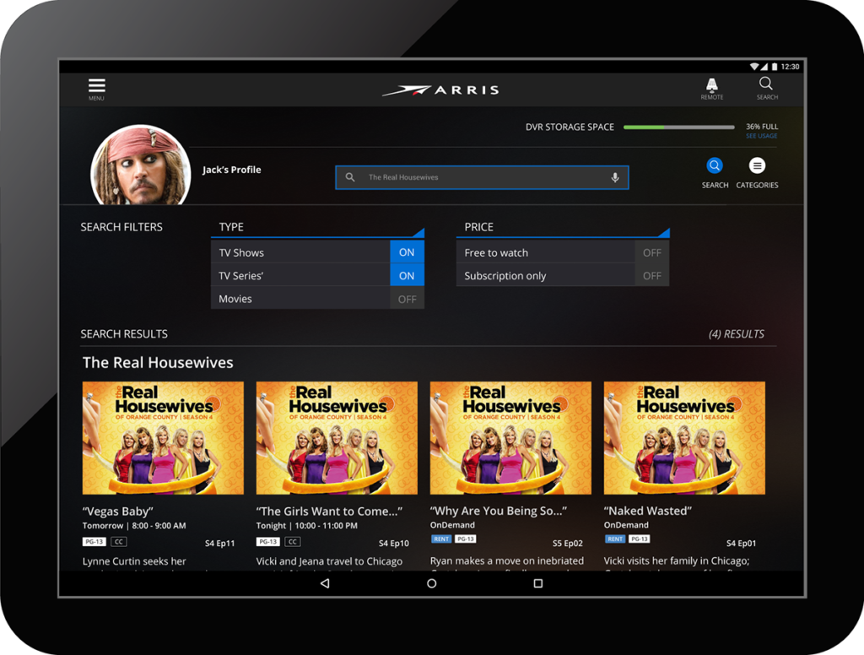864x655 pixels.
Task: Focus the "The Real Housewives" search field
Action: click(x=482, y=177)
